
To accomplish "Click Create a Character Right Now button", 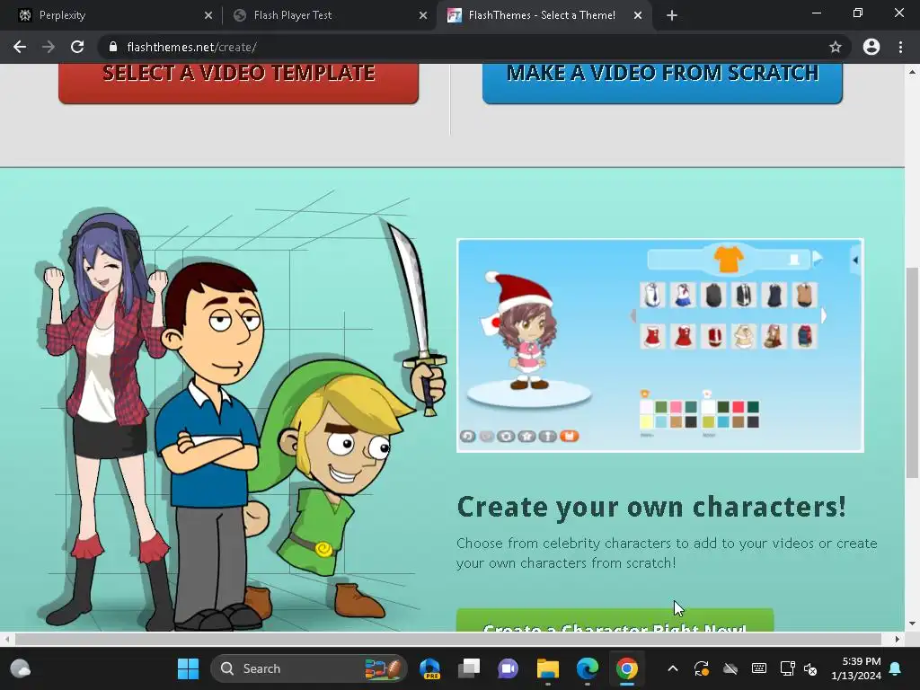I will coord(615,621).
